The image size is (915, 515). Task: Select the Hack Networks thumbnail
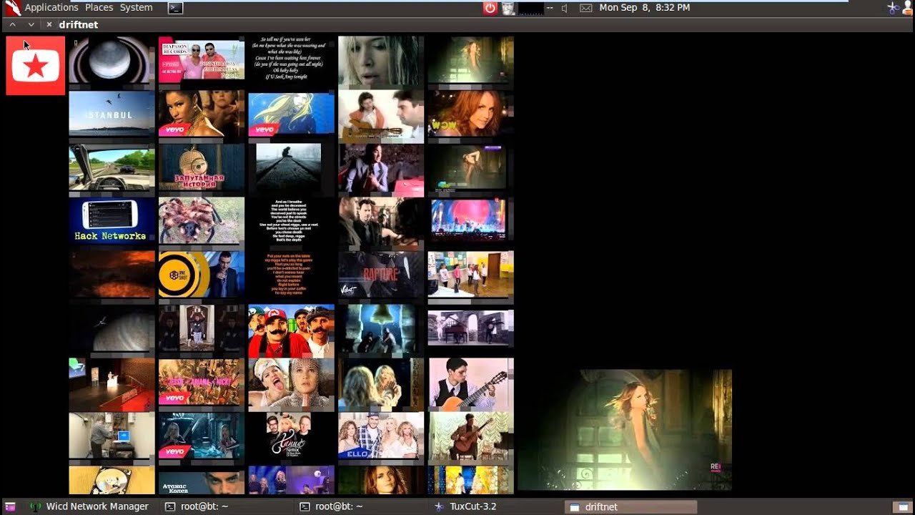pyautogui.click(x=112, y=220)
